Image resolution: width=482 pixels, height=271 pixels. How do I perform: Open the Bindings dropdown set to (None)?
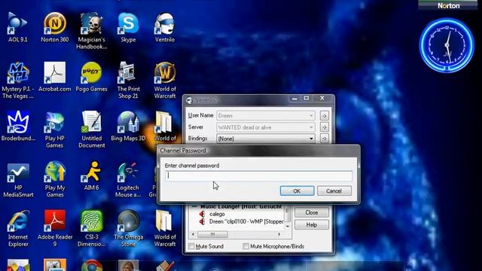[x=311, y=139]
